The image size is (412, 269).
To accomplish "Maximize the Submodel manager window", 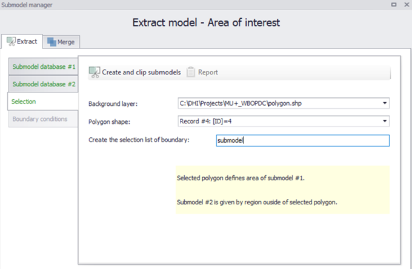I will coord(394,4).
